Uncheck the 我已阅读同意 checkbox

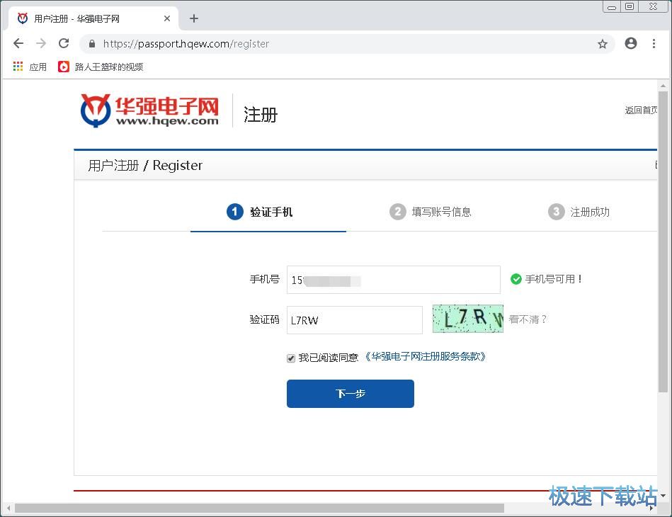click(291, 358)
